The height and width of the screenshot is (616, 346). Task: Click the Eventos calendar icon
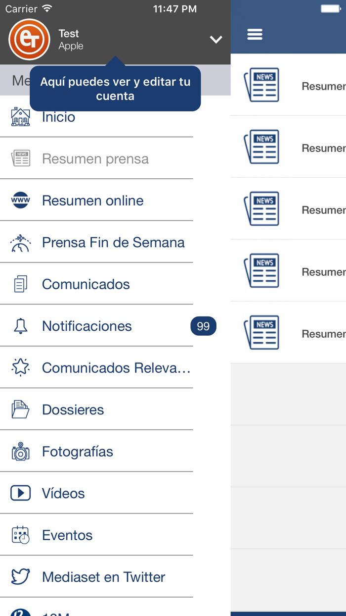click(x=20, y=535)
